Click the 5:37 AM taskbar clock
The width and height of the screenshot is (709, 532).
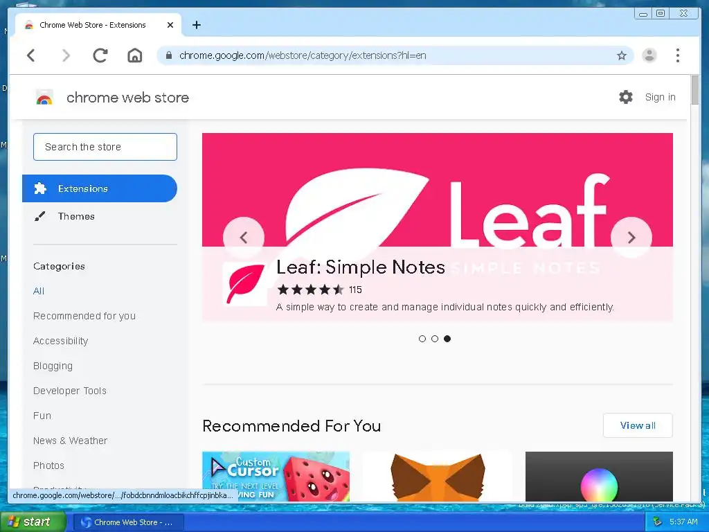click(683, 522)
